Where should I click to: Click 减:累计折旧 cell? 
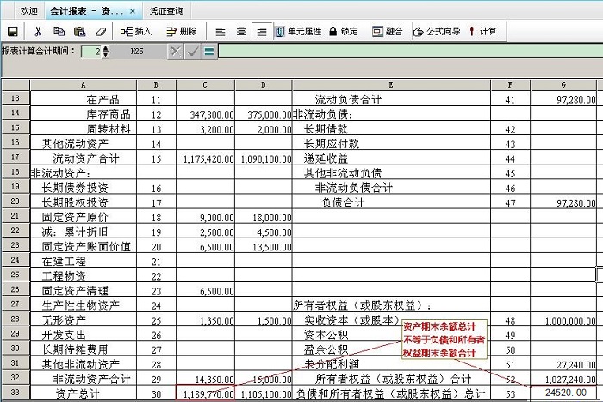point(84,232)
